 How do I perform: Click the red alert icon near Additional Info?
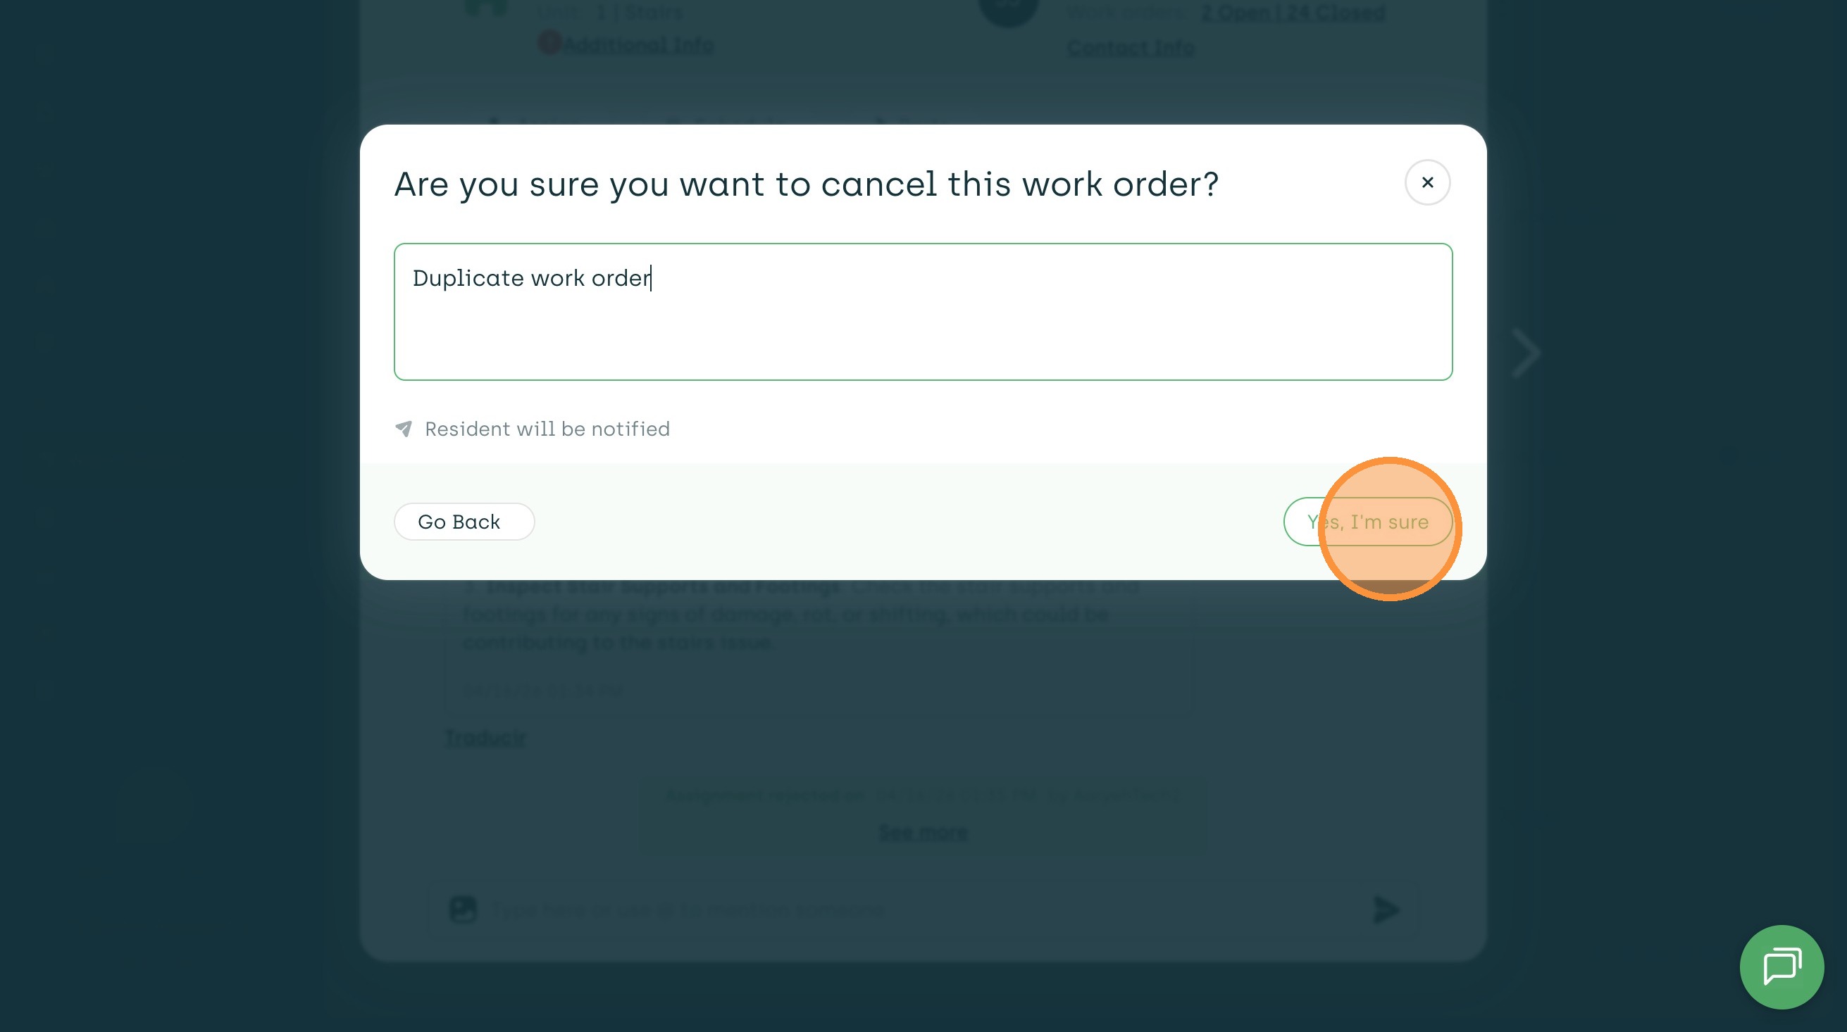click(x=549, y=42)
